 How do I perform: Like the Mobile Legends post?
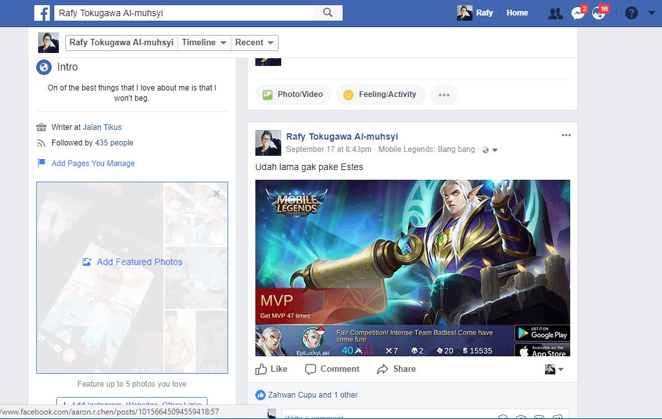tap(271, 369)
